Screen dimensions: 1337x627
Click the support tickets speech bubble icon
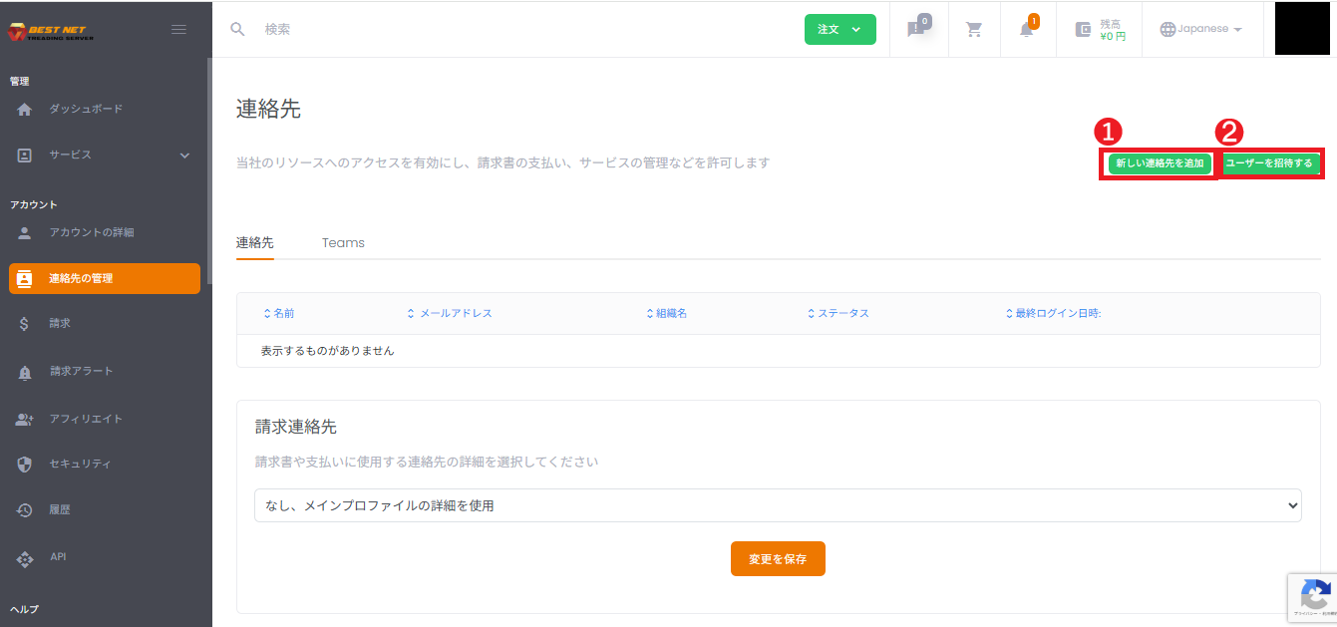click(x=917, y=29)
